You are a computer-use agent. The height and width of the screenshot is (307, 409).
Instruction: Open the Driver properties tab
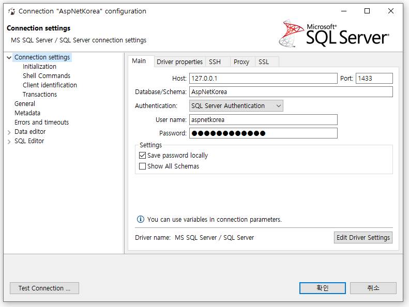pos(179,62)
